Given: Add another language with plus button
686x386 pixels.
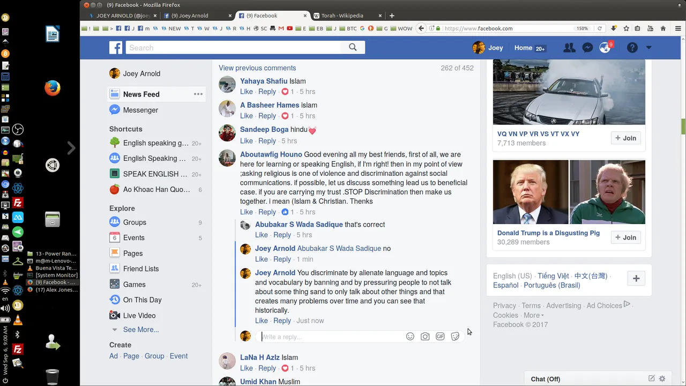Looking at the screenshot, I should (x=636, y=278).
